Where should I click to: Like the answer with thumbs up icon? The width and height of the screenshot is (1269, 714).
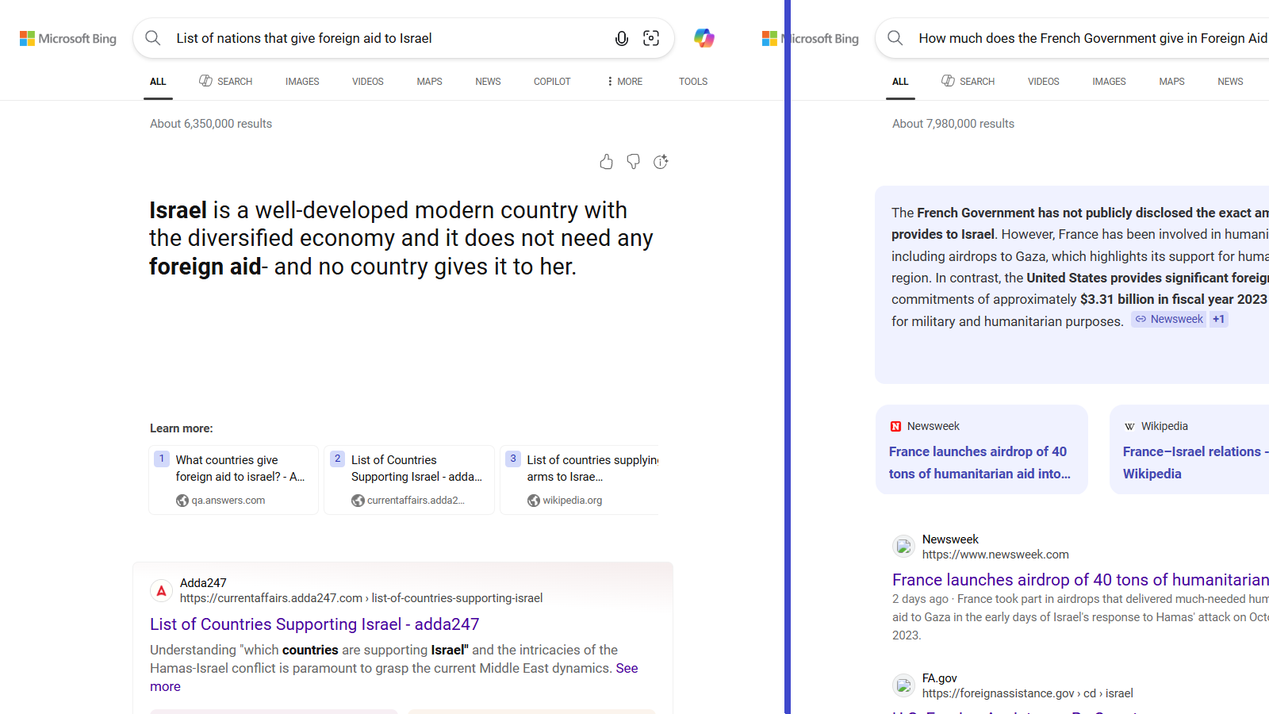(x=607, y=162)
